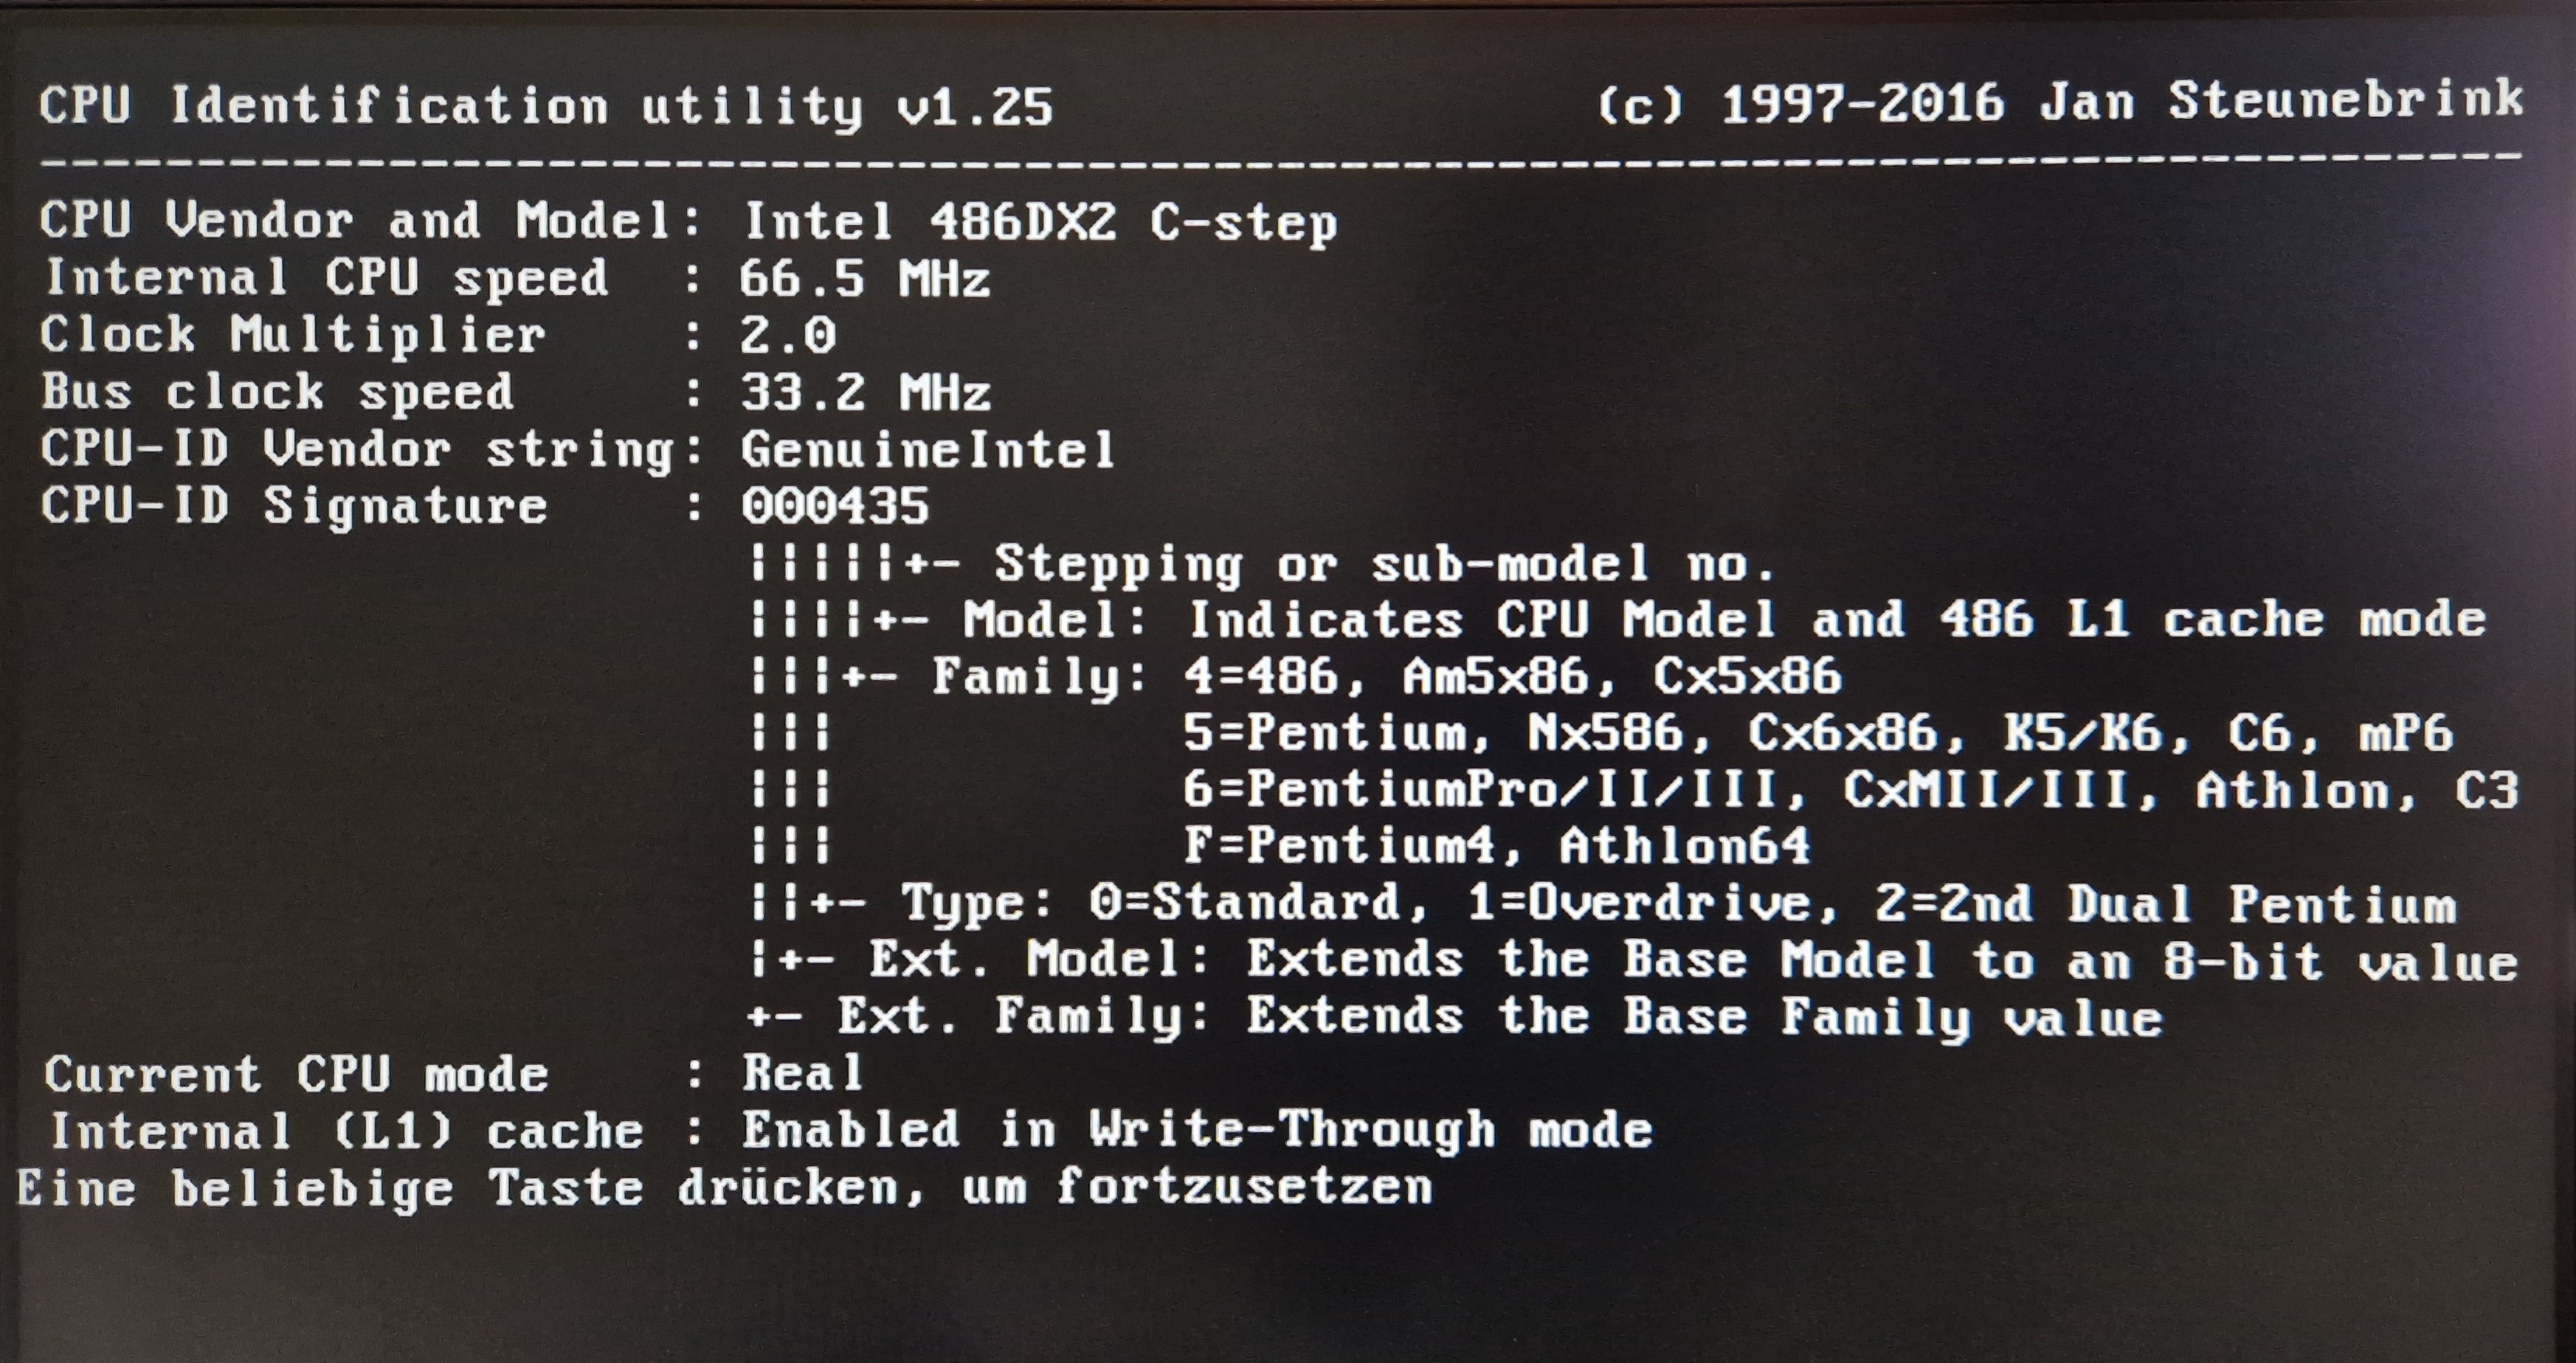Screen dimensions: 2576x1363
Task: Click the Current CPU mode value 'Real'
Action: point(803,1074)
